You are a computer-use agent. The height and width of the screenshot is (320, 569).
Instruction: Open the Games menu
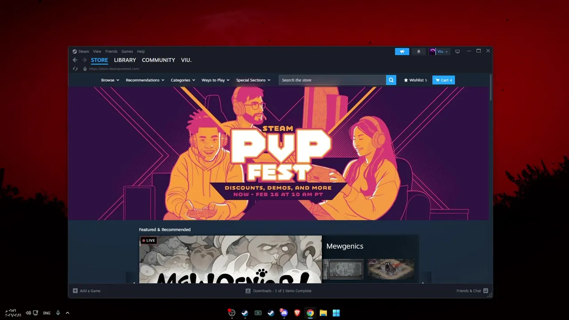click(127, 52)
